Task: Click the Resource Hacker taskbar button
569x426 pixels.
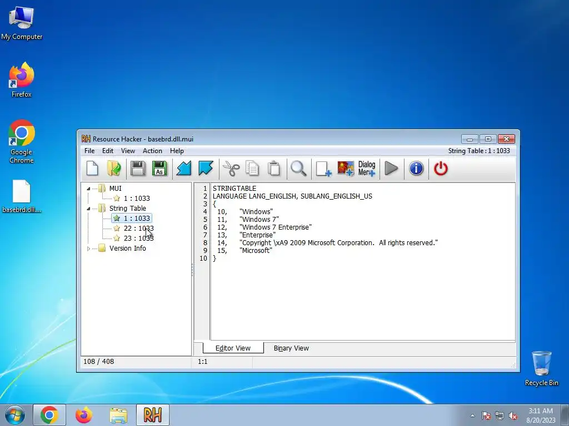Action: [153, 415]
